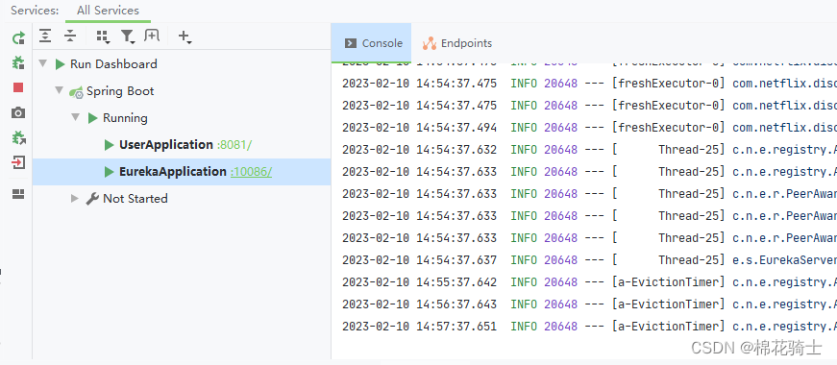The image size is (837, 365).
Task: Select the UserApplication service
Action: (182, 145)
